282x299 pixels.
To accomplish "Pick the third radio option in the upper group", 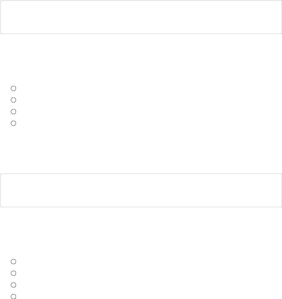I will click(13, 111).
